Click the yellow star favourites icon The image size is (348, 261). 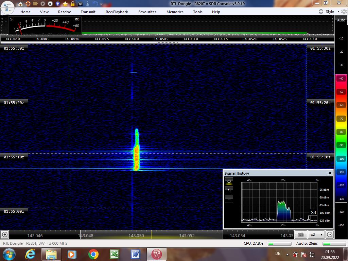point(65,4)
